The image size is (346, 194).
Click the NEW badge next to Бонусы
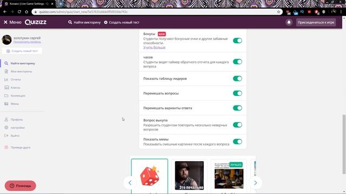[x=162, y=34]
